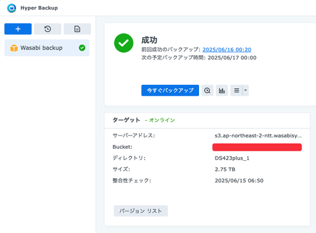Select the Wasabi backup task

47,48
